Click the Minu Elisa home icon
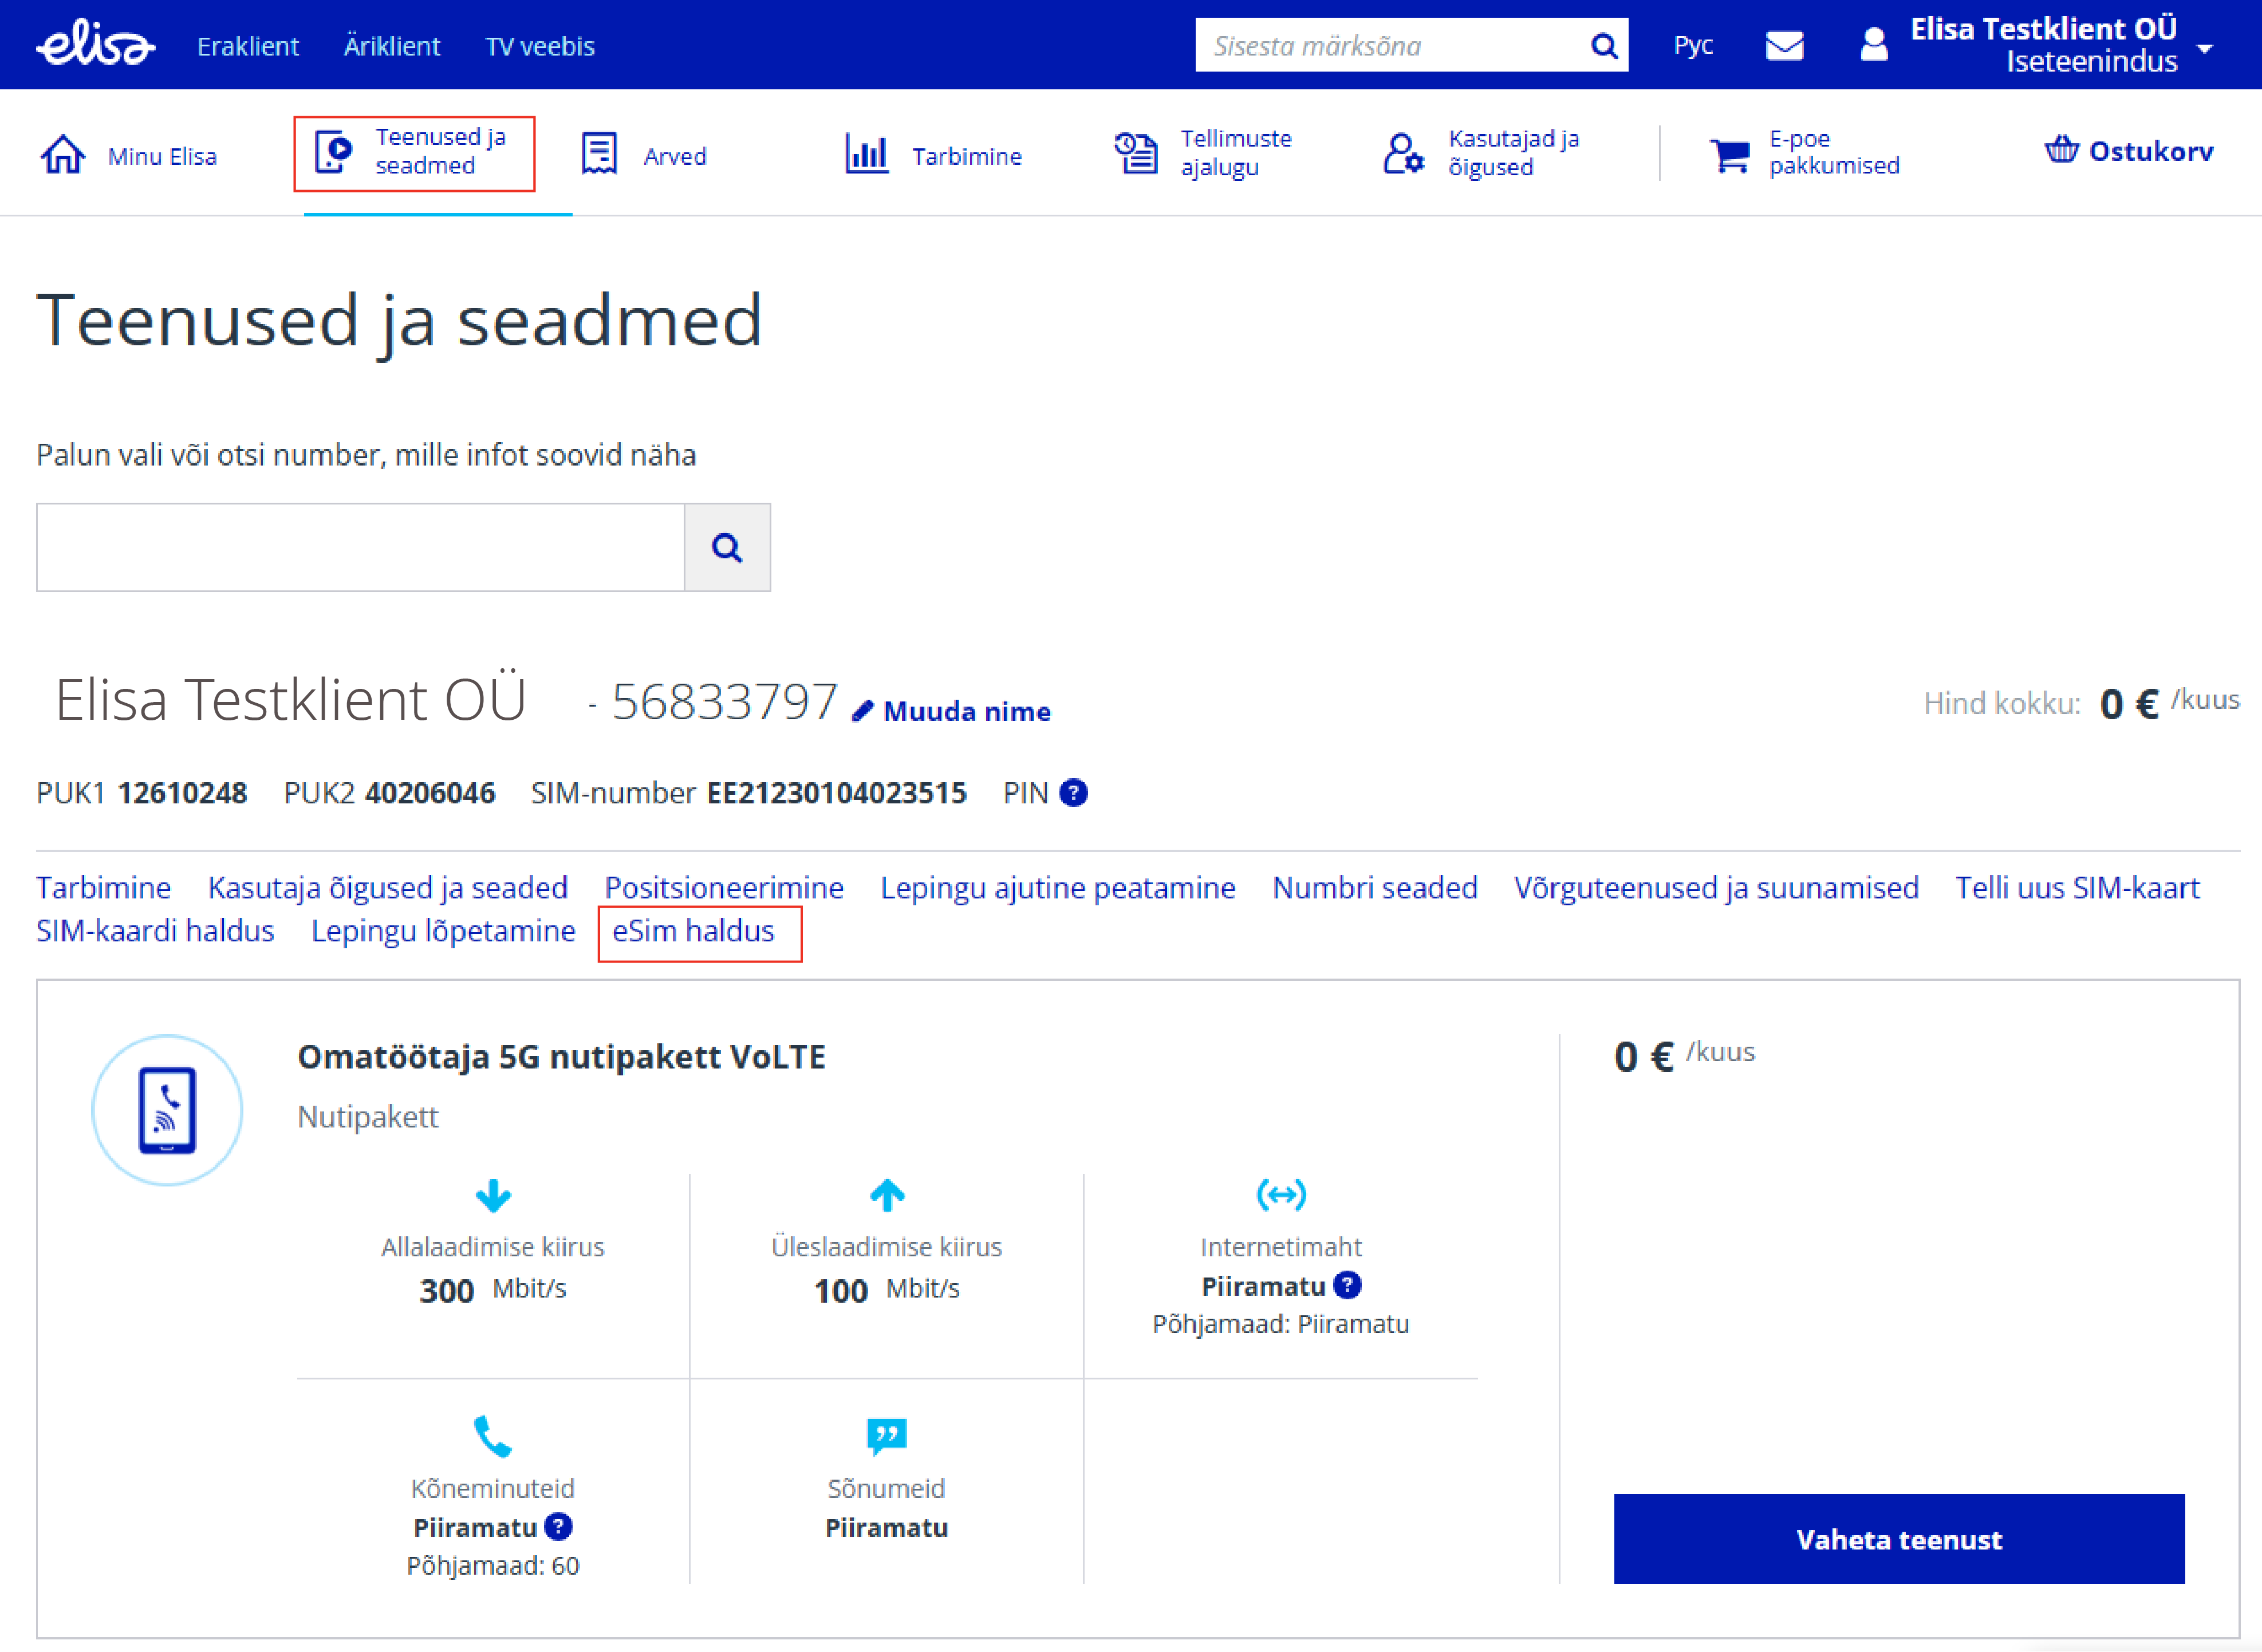The height and width of the screenshot is (1652, 2262). click(x=63, y=155)
